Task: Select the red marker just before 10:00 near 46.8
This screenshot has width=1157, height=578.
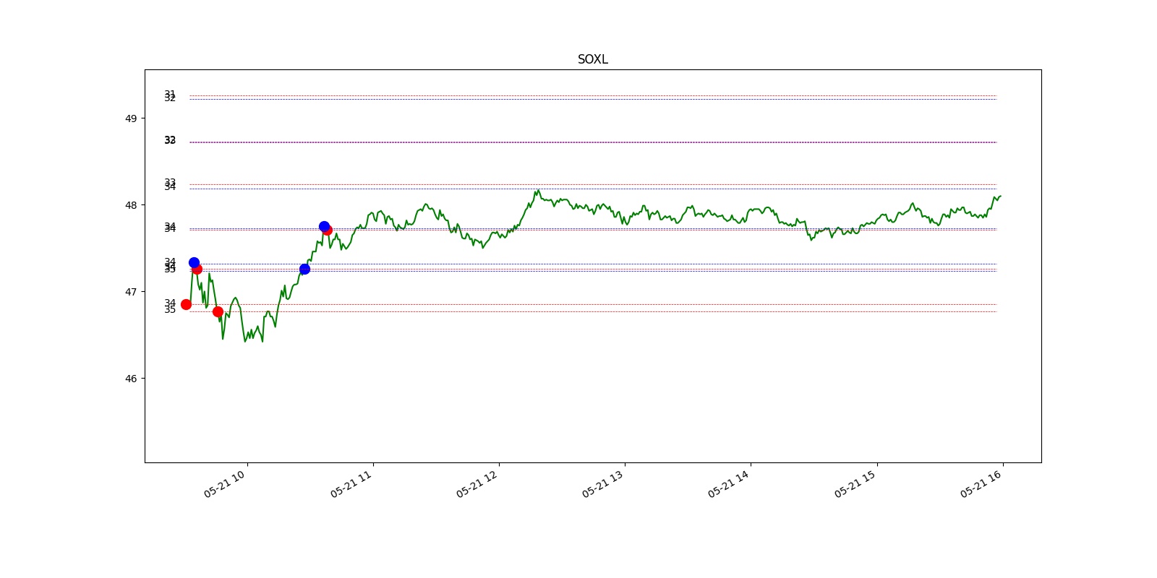Action: coord(218,311)
